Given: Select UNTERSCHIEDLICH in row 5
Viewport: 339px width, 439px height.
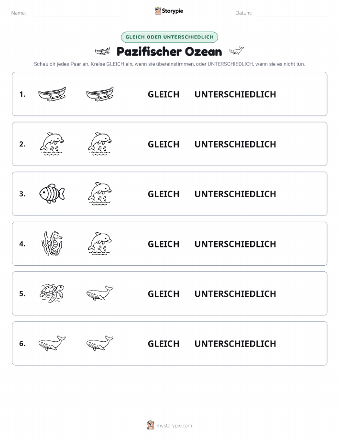Looking at the screenshot, I should pyautogui.click(x=235, y=294).
